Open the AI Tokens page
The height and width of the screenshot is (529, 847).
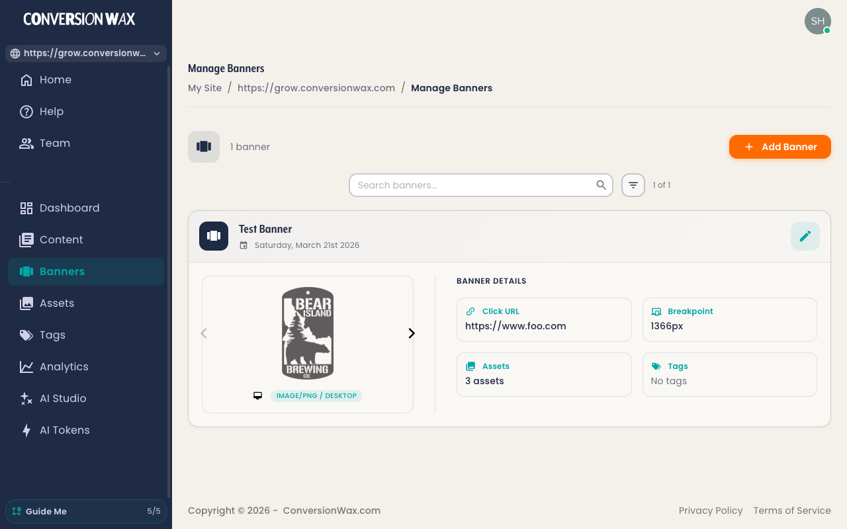(x=64, y=430)
